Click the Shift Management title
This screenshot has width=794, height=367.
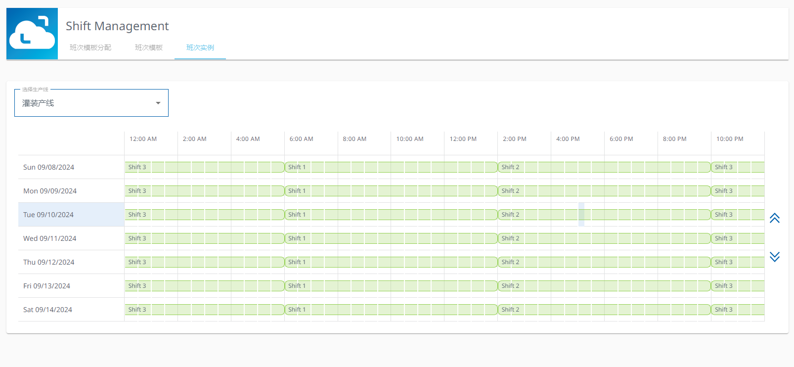coord(117,26)
